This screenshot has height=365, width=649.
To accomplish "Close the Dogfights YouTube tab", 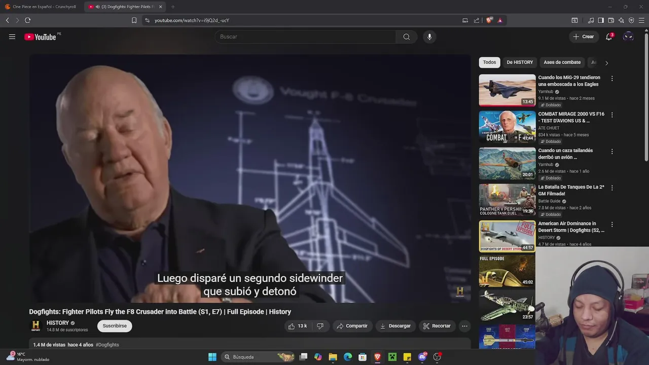I will tap(160, 7).
